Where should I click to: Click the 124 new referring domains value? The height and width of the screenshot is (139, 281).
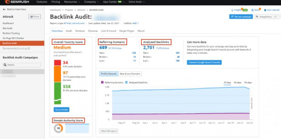coord(134,53)
